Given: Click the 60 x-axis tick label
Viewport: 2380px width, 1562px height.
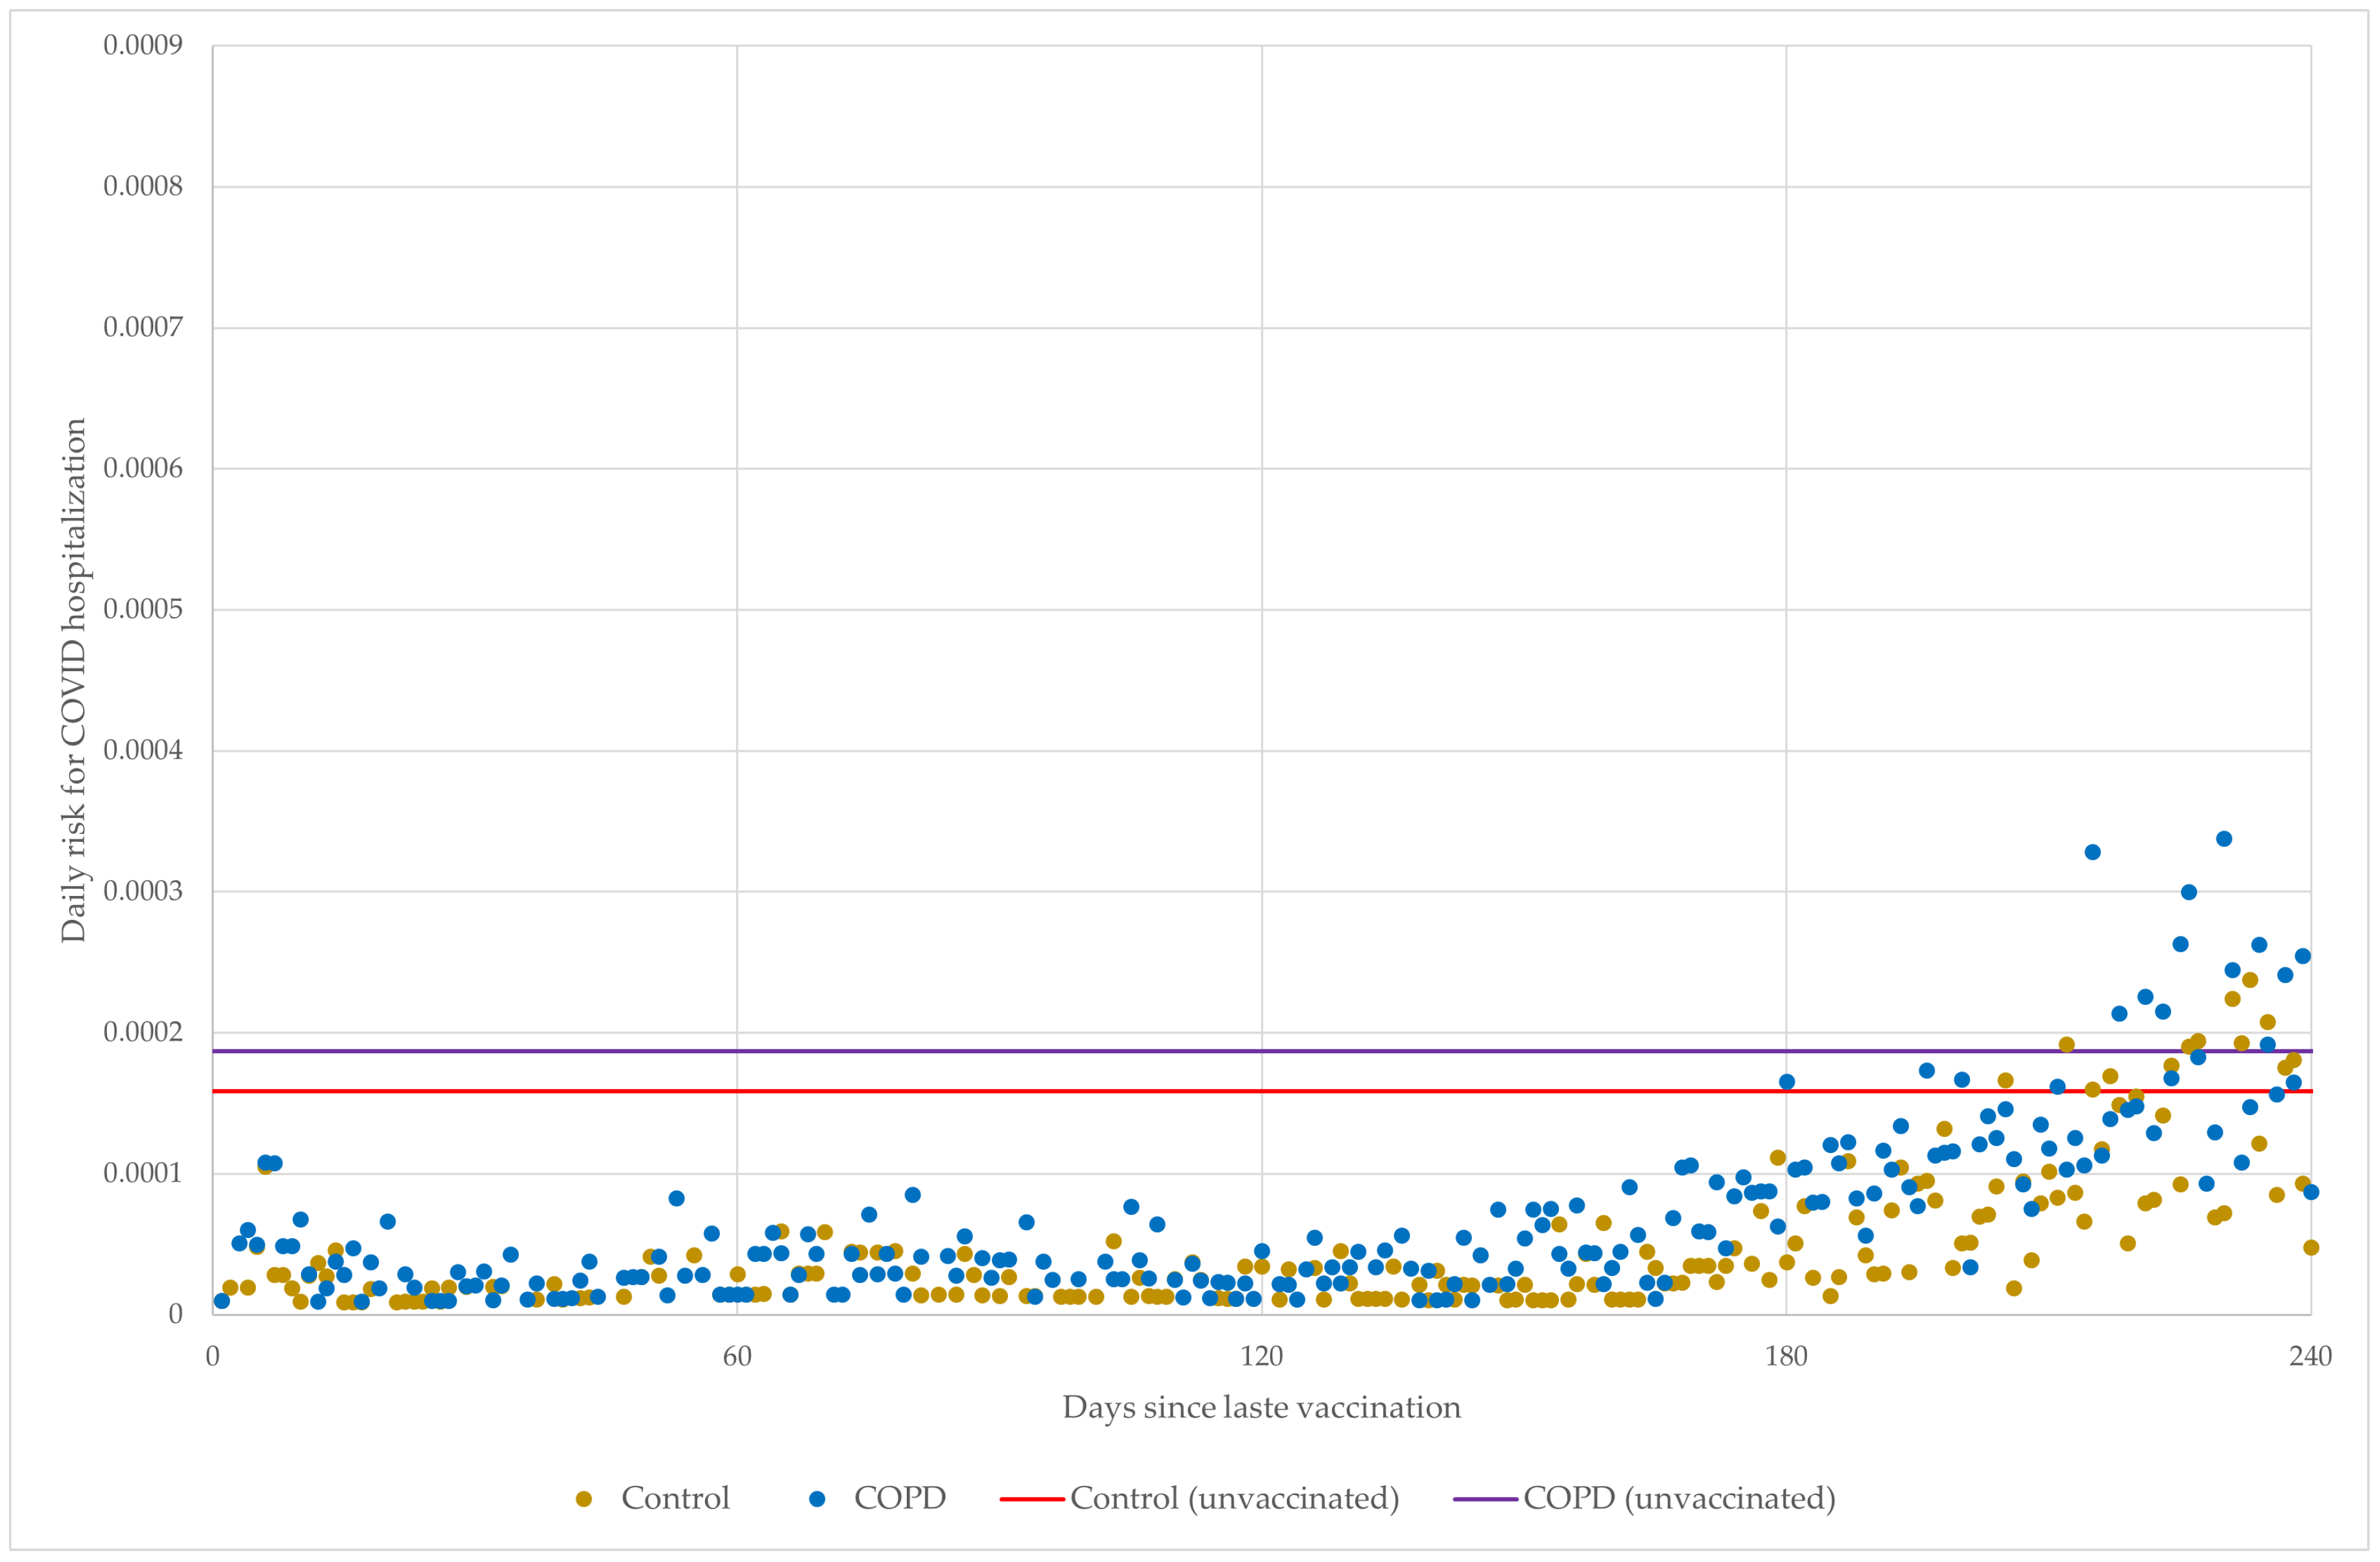Looking at the screenshot, I should pyautogui.click(x=737, y=1356).
